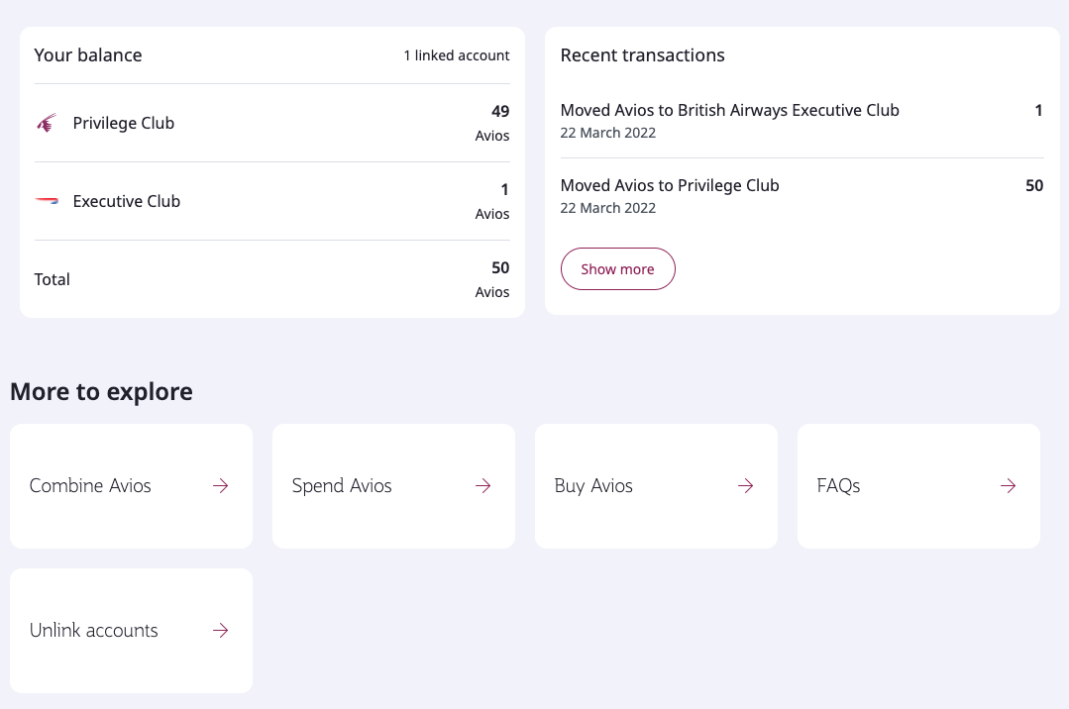Click the arrow icon on Spend Avios card
The width and height of the screenshot is (1069, 709).
(x=482, y=485)
